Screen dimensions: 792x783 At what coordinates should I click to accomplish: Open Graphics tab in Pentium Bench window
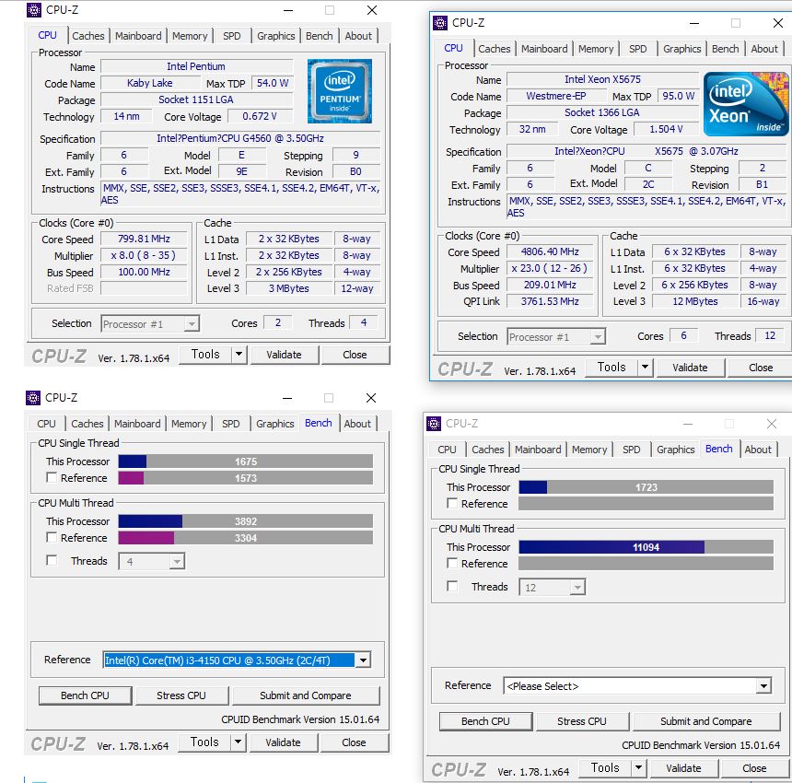coord(274,424)
